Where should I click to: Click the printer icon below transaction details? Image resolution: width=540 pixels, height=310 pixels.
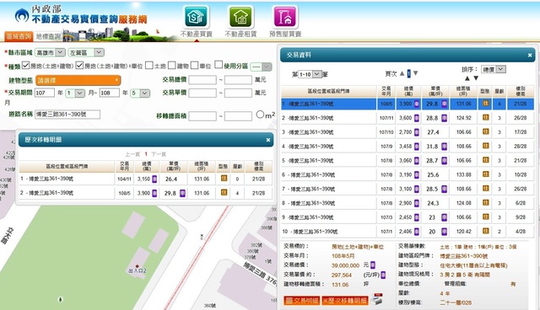377,299
